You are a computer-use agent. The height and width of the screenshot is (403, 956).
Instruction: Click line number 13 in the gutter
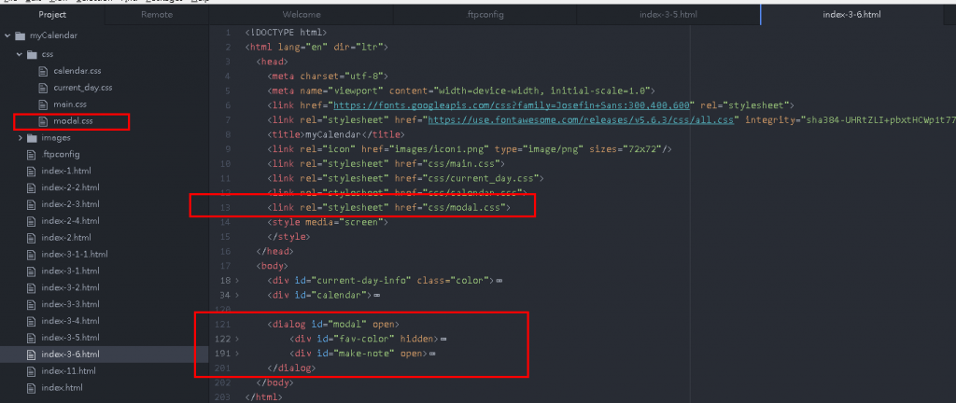pyautogui.click(x=225, y=209)
